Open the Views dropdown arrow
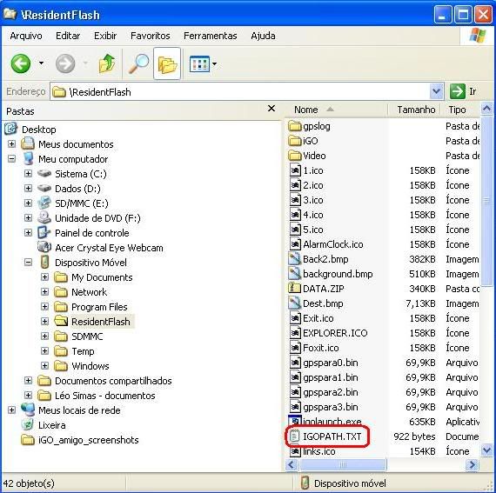 coord(214,63)
